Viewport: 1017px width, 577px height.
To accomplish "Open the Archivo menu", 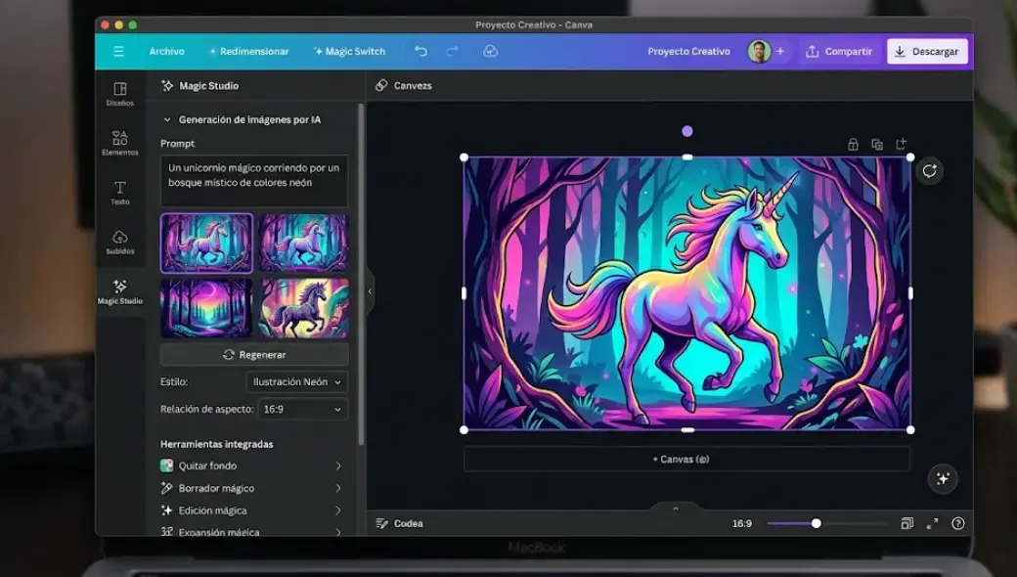I will (166, 51).
